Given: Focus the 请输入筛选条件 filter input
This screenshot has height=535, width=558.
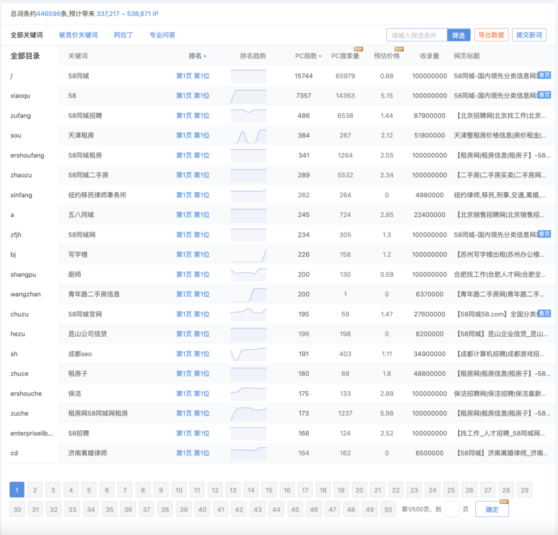Looking at the screenshot, I should pyautogui.click(x=417, y=35).
